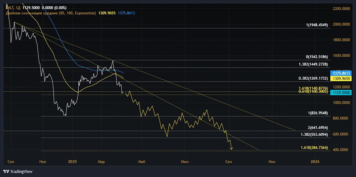The image size is (356, 177).
Task: Click the 2200.0000 price scale label
Action: [x=341, y=9]
